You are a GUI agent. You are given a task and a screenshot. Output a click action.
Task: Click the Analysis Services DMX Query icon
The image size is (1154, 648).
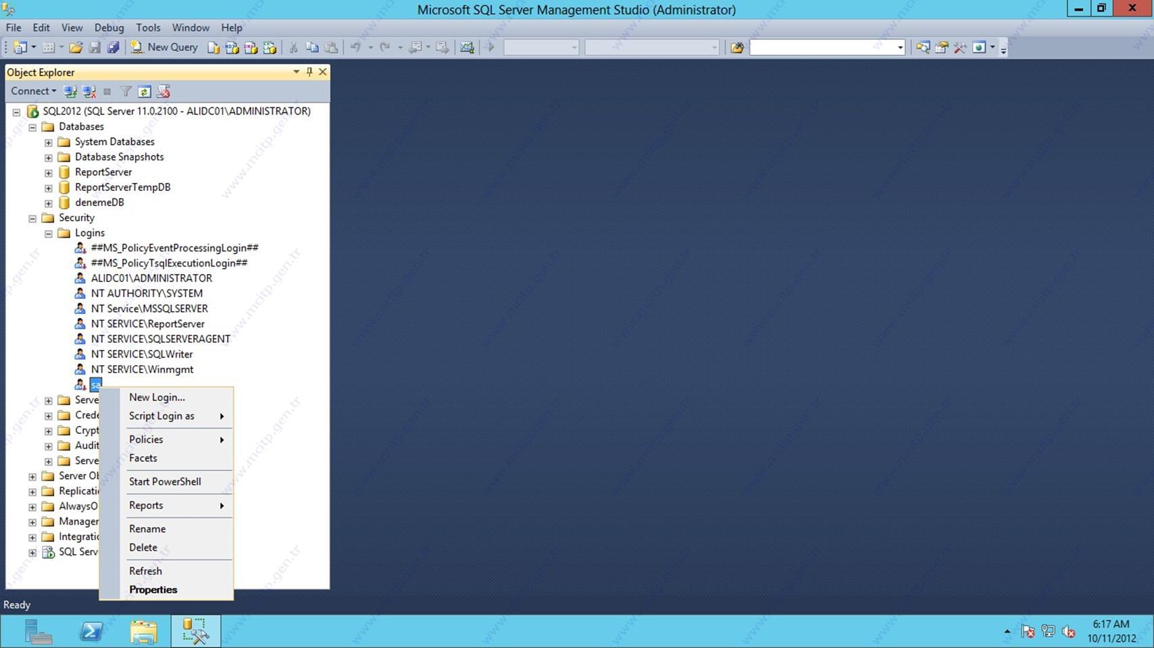(251, 47)
